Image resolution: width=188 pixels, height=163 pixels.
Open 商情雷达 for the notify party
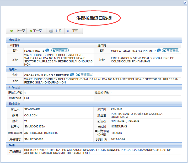pyautogui.click(x=84, y=75)
